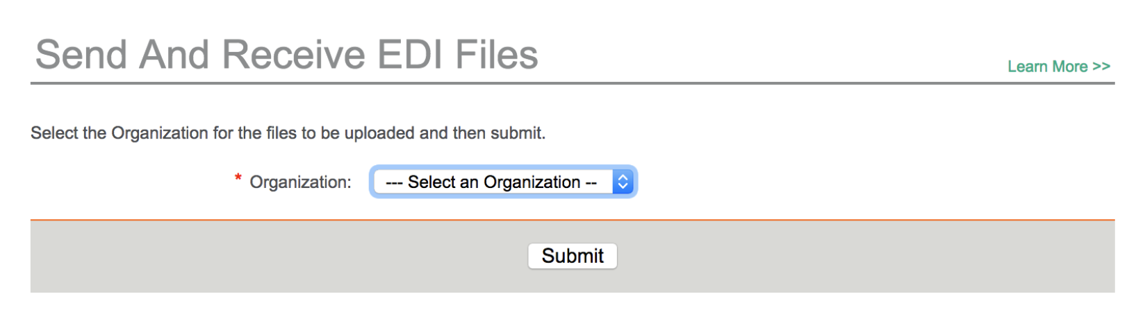Click the words 'Learn More' in the green link
1145x319 pixels.
point(1047,67)
